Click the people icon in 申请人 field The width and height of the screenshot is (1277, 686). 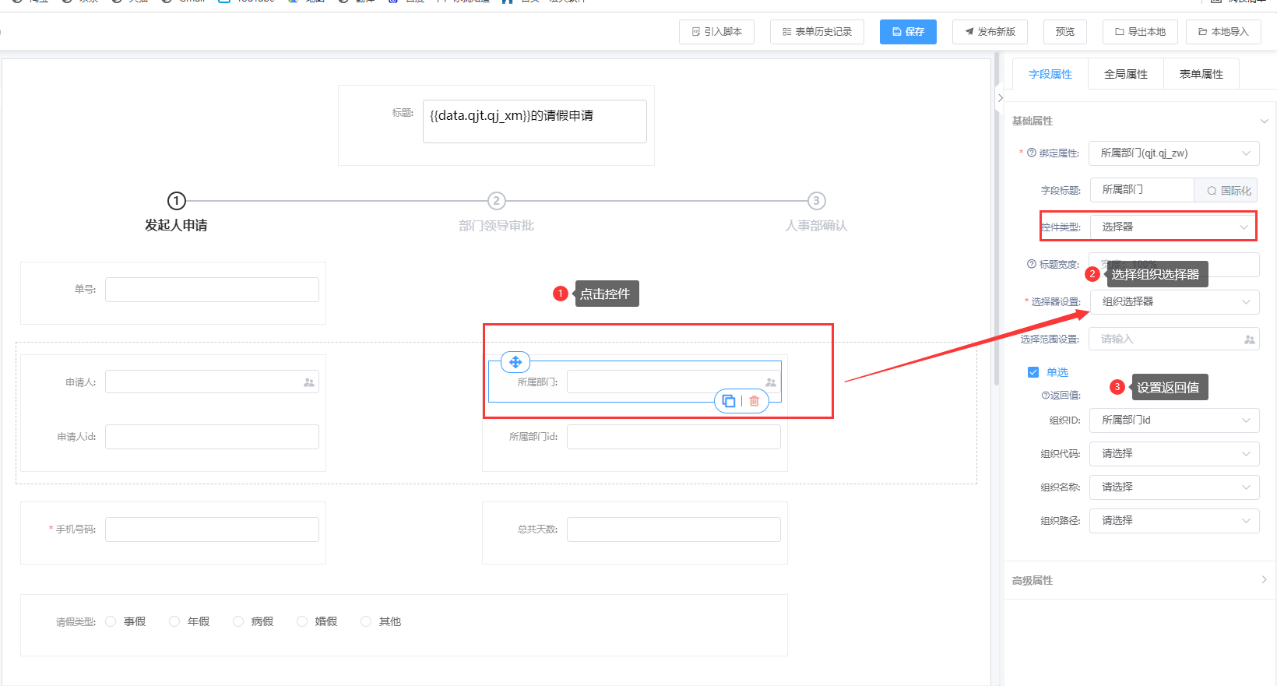pyautogui.click(x=309, y=382)
